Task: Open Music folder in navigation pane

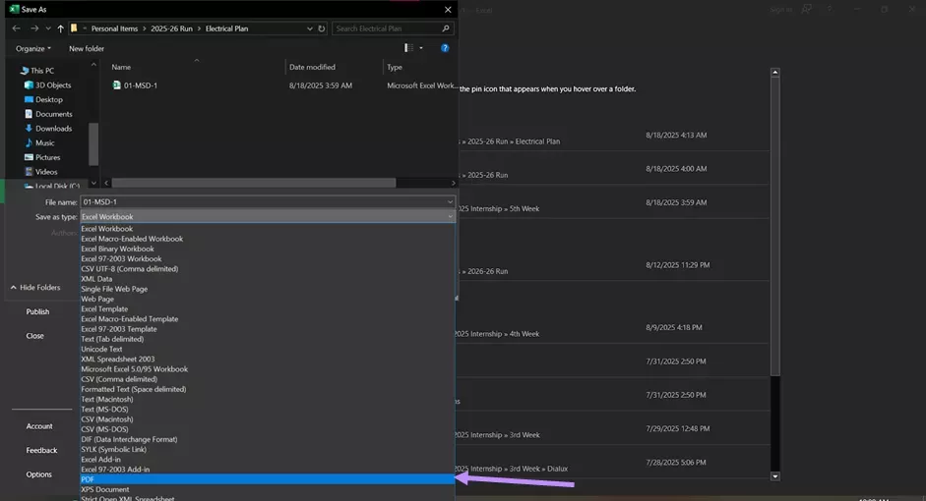Action: 39,142
